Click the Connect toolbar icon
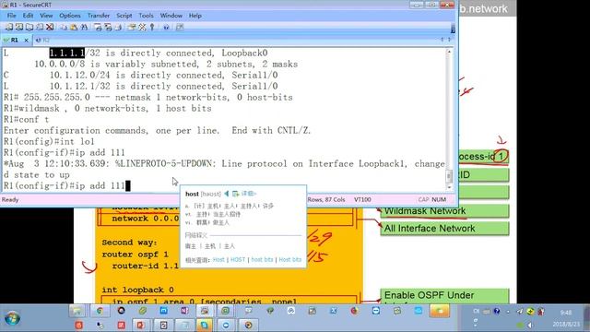 click(x=8, y=27)
